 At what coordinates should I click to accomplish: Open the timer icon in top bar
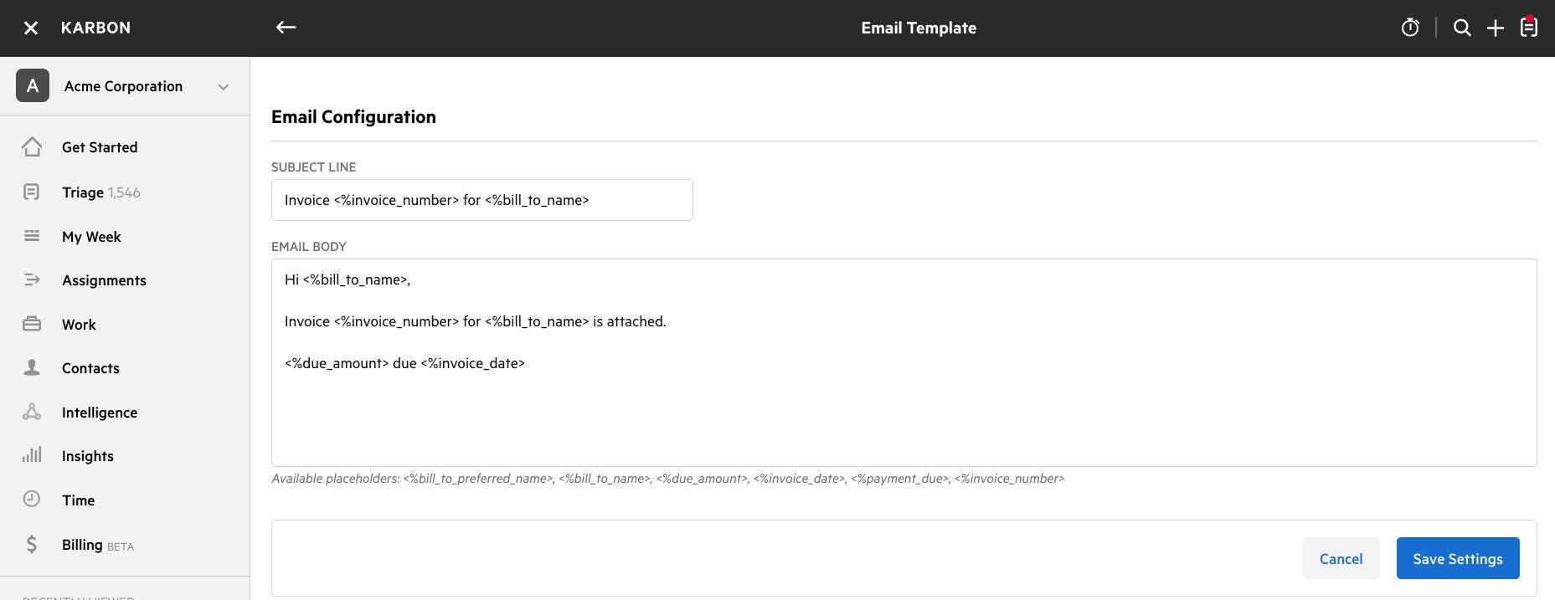[1410, 27]
